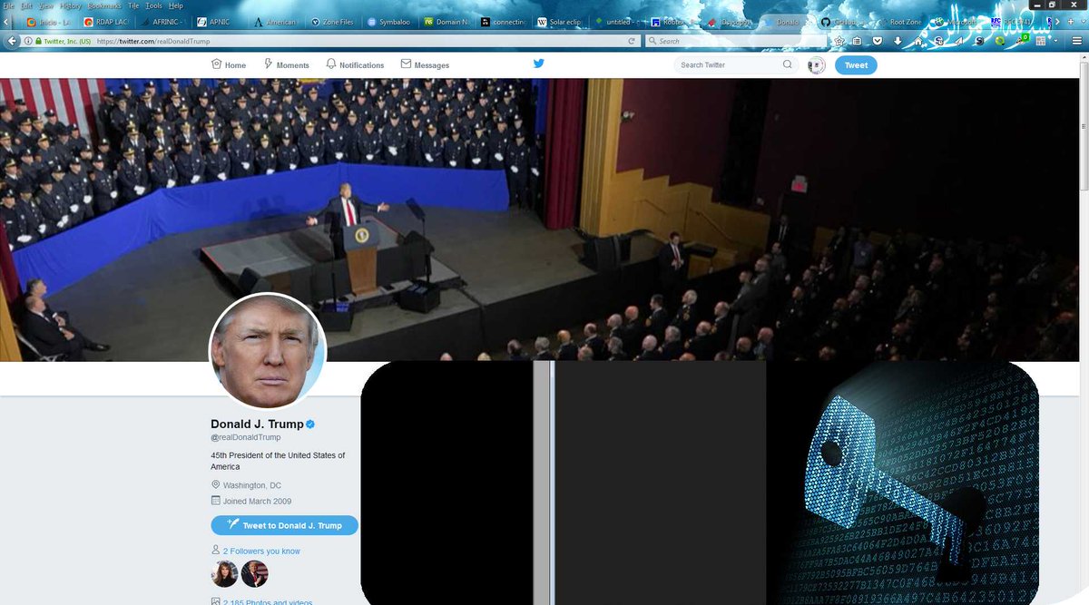Switch to the Zone Files tab
1089x605 pixels.
[332, 21]
